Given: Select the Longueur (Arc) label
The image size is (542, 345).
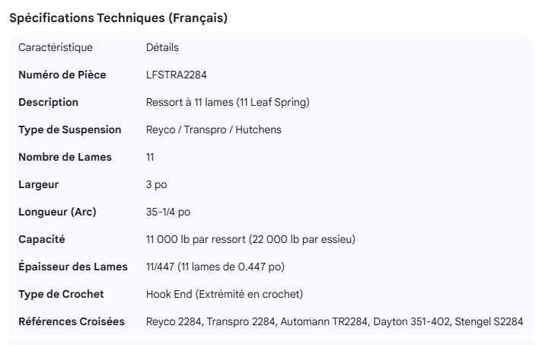Looking at the screenshot, I should [57, 212].
